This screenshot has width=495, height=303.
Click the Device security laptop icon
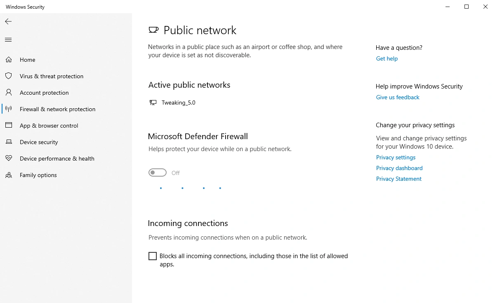pos(9,142)
